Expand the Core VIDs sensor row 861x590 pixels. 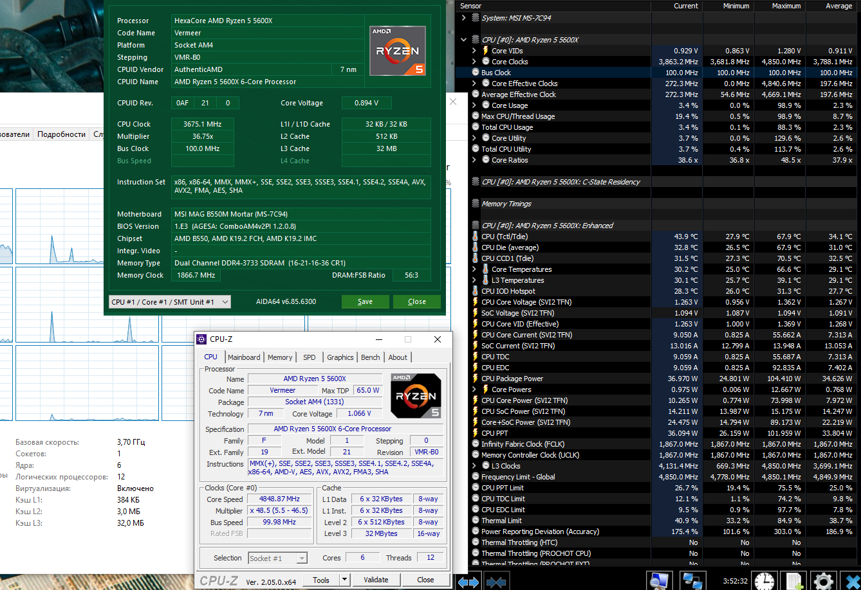[x=474, y=51]
